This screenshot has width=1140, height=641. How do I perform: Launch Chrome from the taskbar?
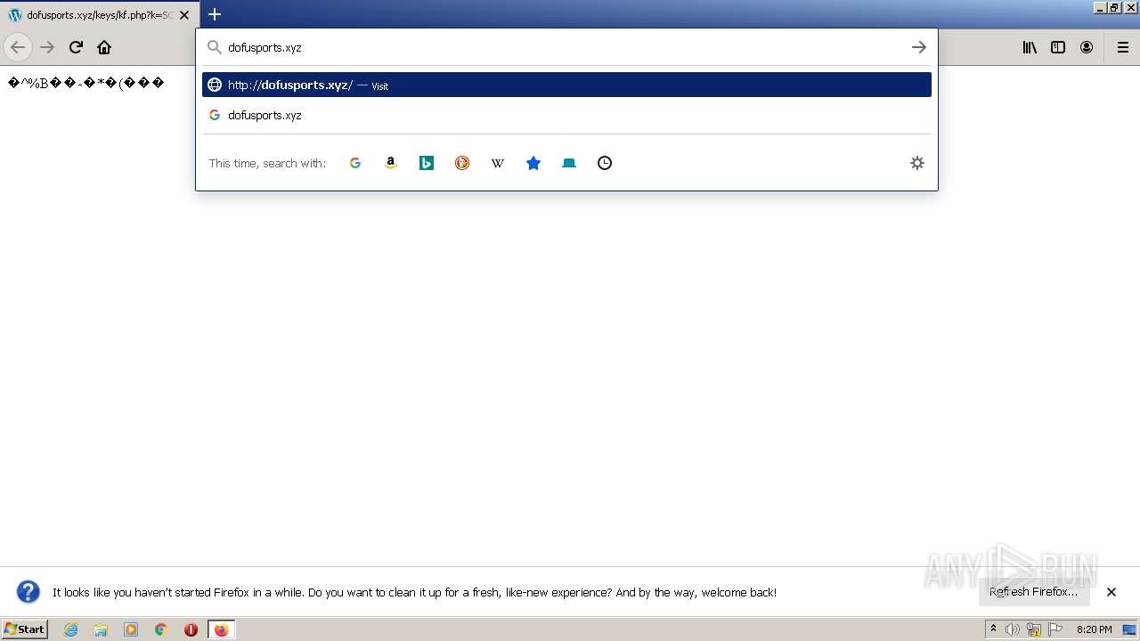point(161,629)
